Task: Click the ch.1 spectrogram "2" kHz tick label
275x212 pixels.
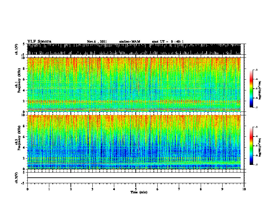Action: [24, 101]
